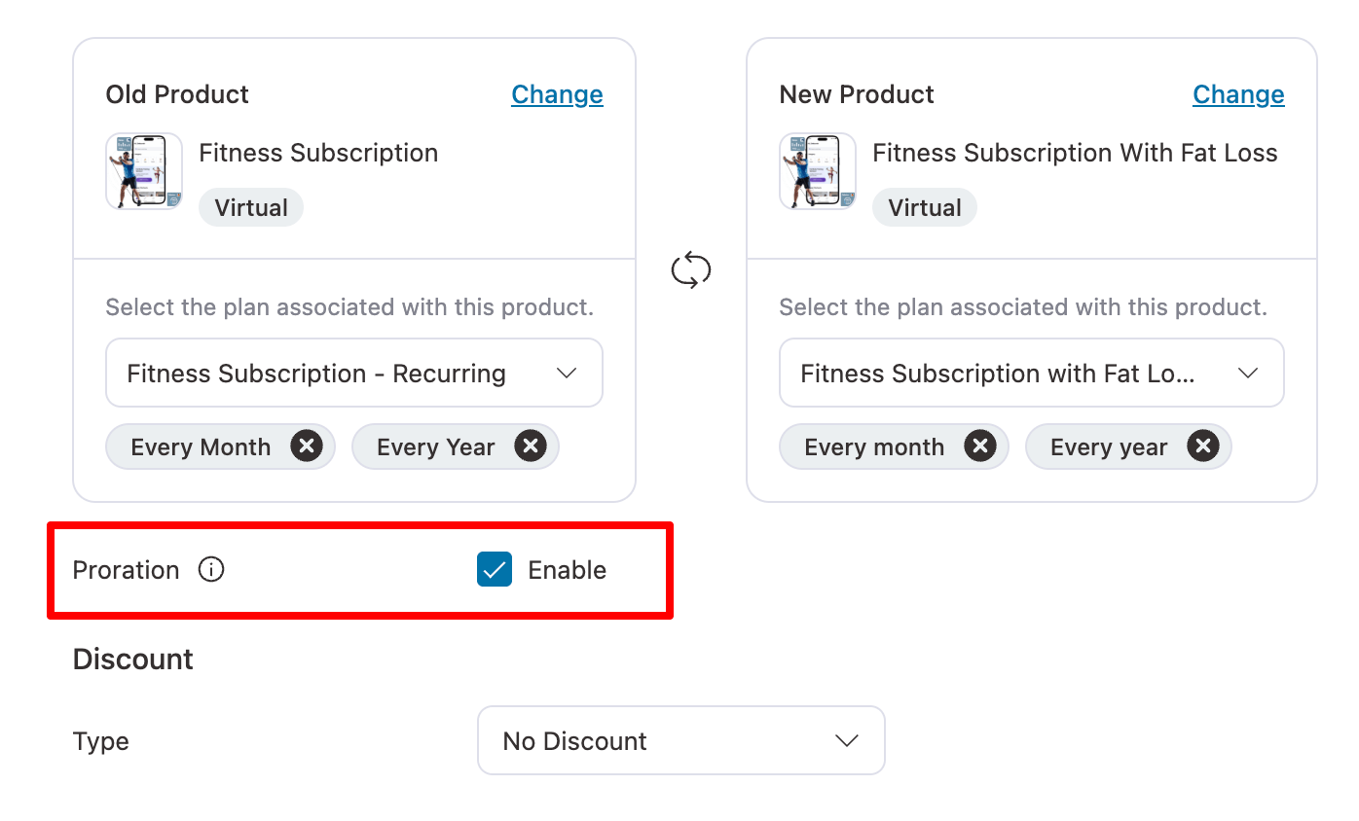Viewport: 1359px width, 821px height.
Task: Remove the Old Product "Every Year" tag
Action: [531, 446]
